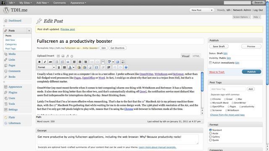Open Settings in the sidebar

[13, 109]
